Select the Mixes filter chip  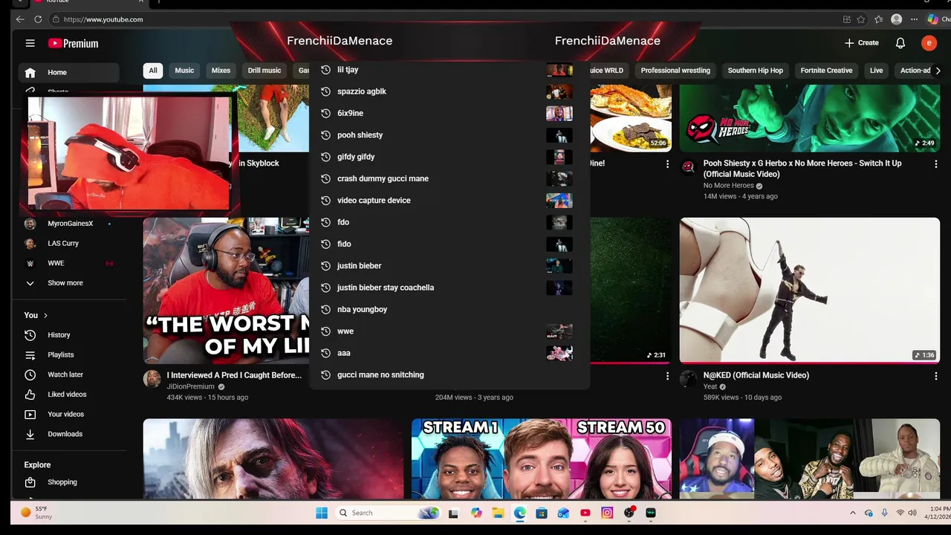[x=221, y=71]
